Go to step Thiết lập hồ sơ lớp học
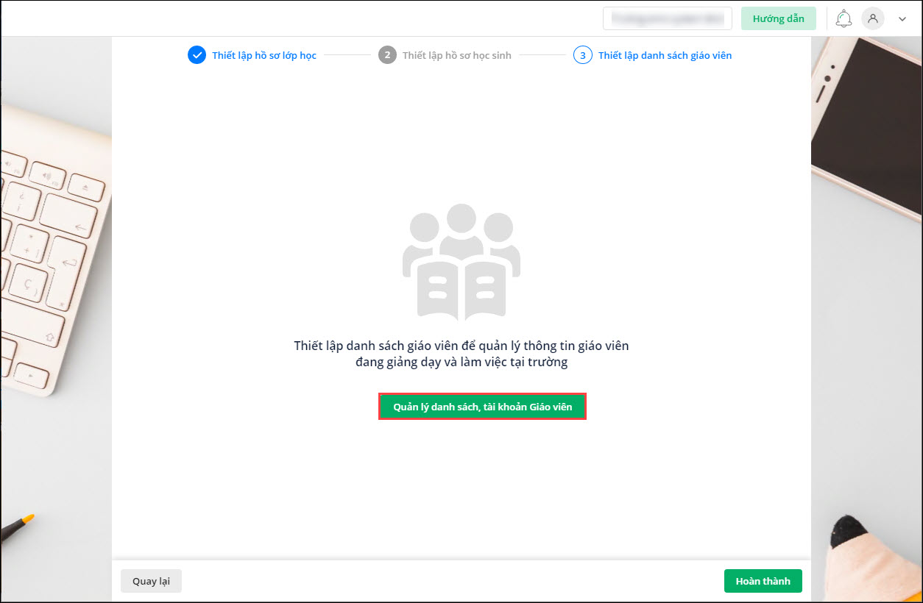 [264, 55]
